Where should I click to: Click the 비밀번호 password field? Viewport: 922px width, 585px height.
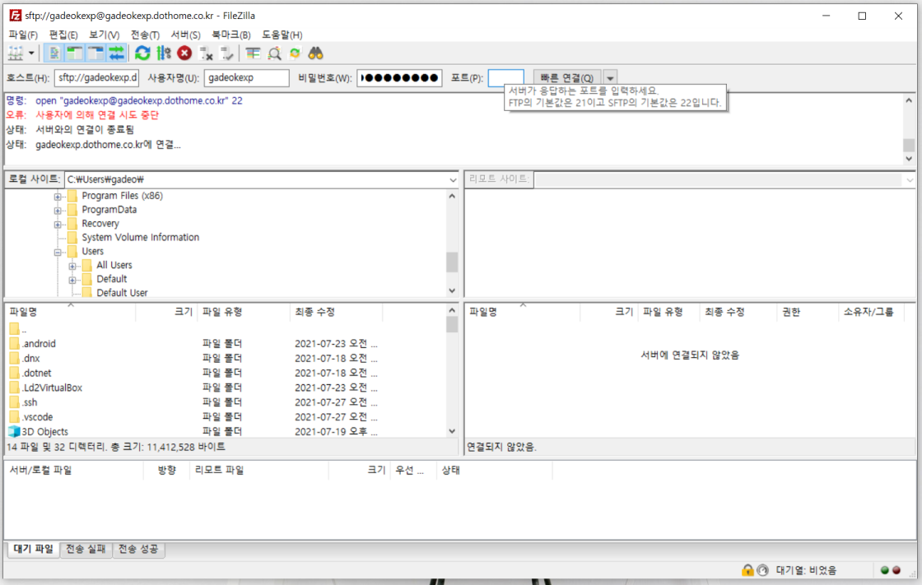(399, 77)
